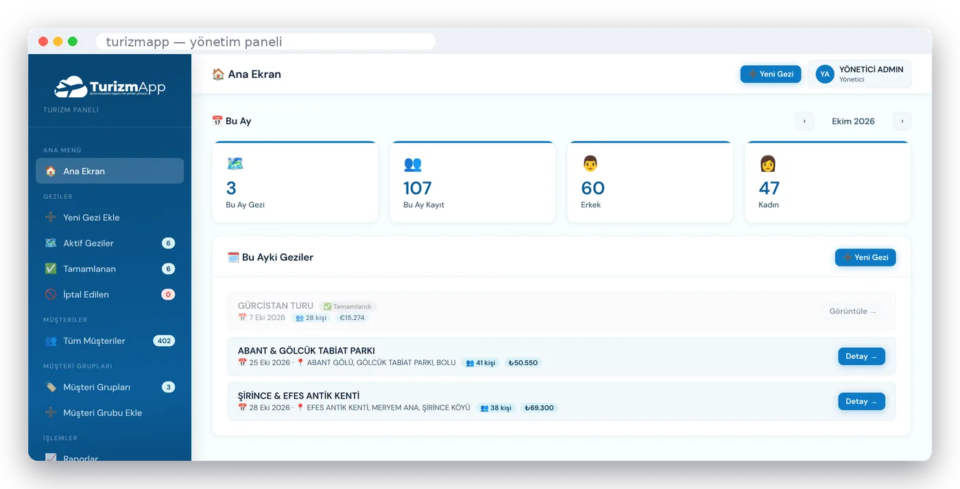Click the YA avatar in the header

825,74
